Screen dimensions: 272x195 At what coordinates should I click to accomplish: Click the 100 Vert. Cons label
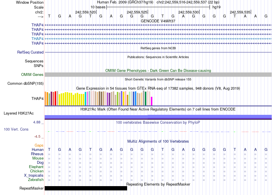point(16,129)
